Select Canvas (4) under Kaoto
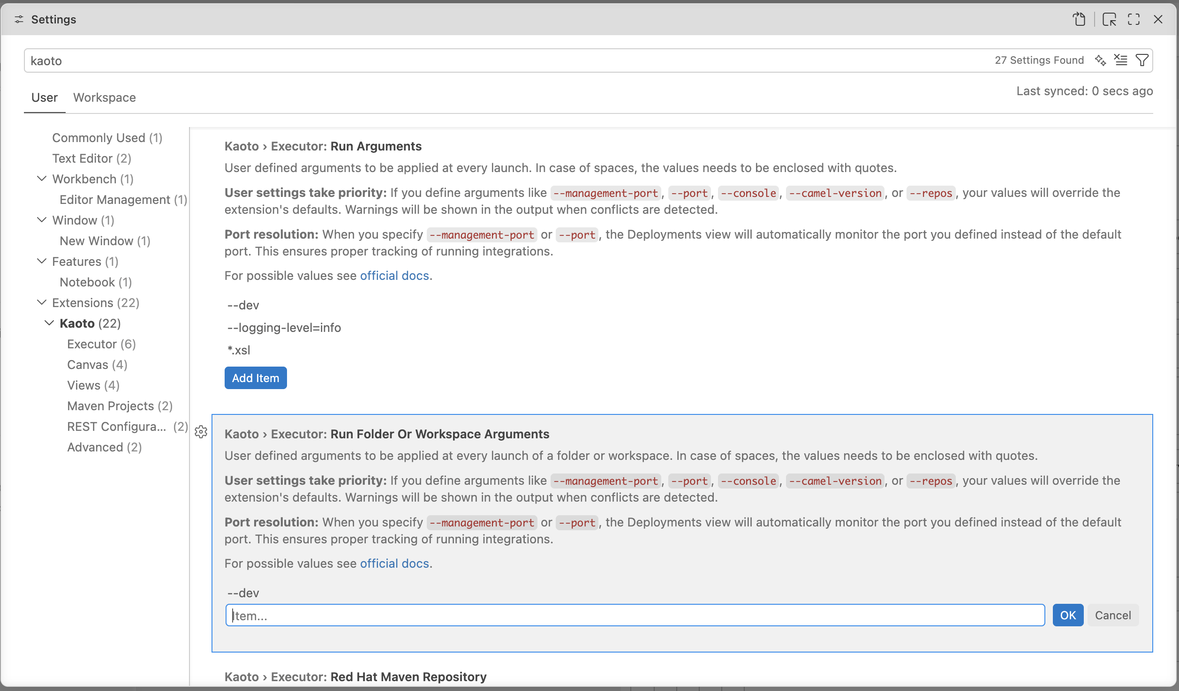1179x691 pixels. pyautogui.click(x=98, y=365)
